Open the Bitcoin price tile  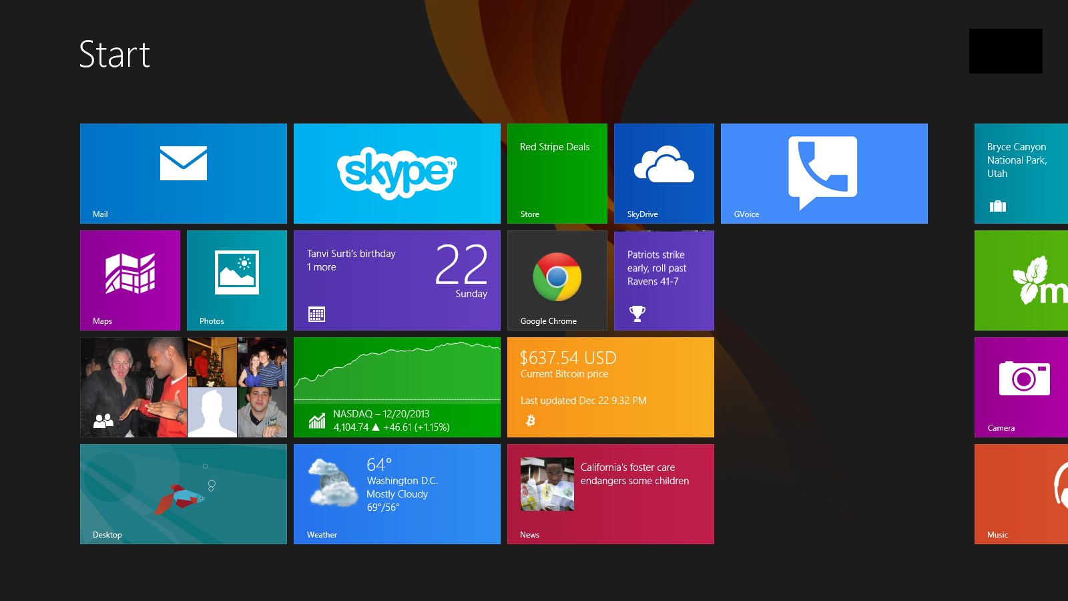click(610, 387)
